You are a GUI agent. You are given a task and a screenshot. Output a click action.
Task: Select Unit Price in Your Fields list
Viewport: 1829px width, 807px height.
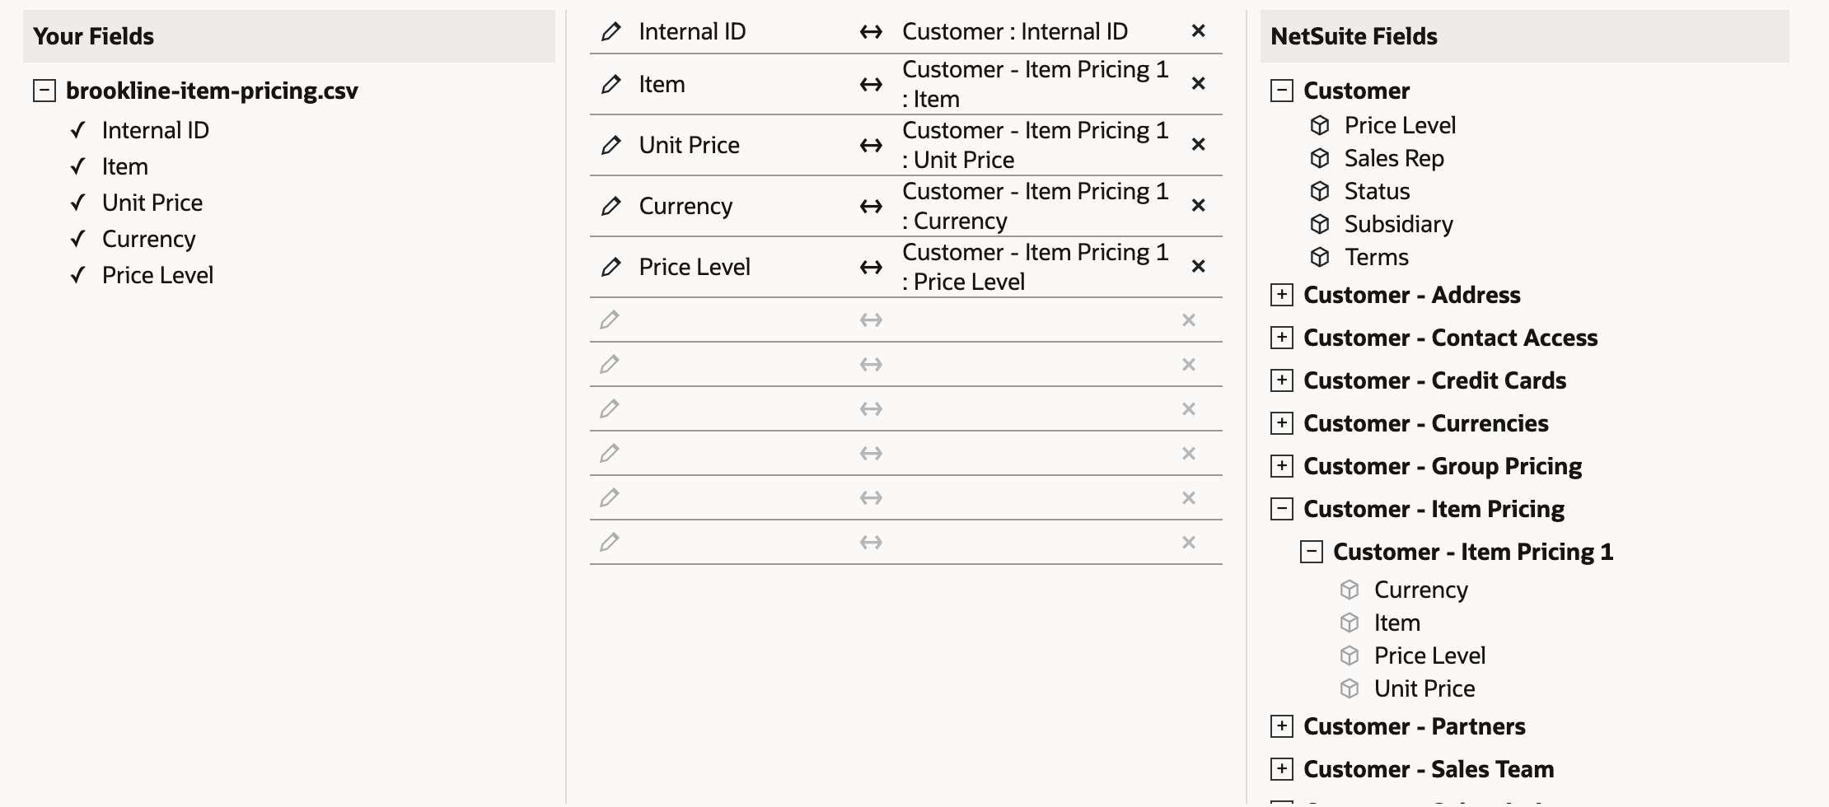pyautogui.click(x=152, y=203)
